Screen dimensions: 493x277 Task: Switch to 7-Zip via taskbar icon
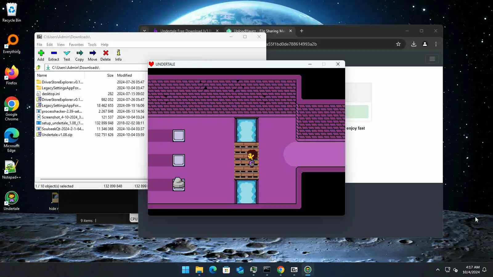pyautogui.click(x=294, y=270)
